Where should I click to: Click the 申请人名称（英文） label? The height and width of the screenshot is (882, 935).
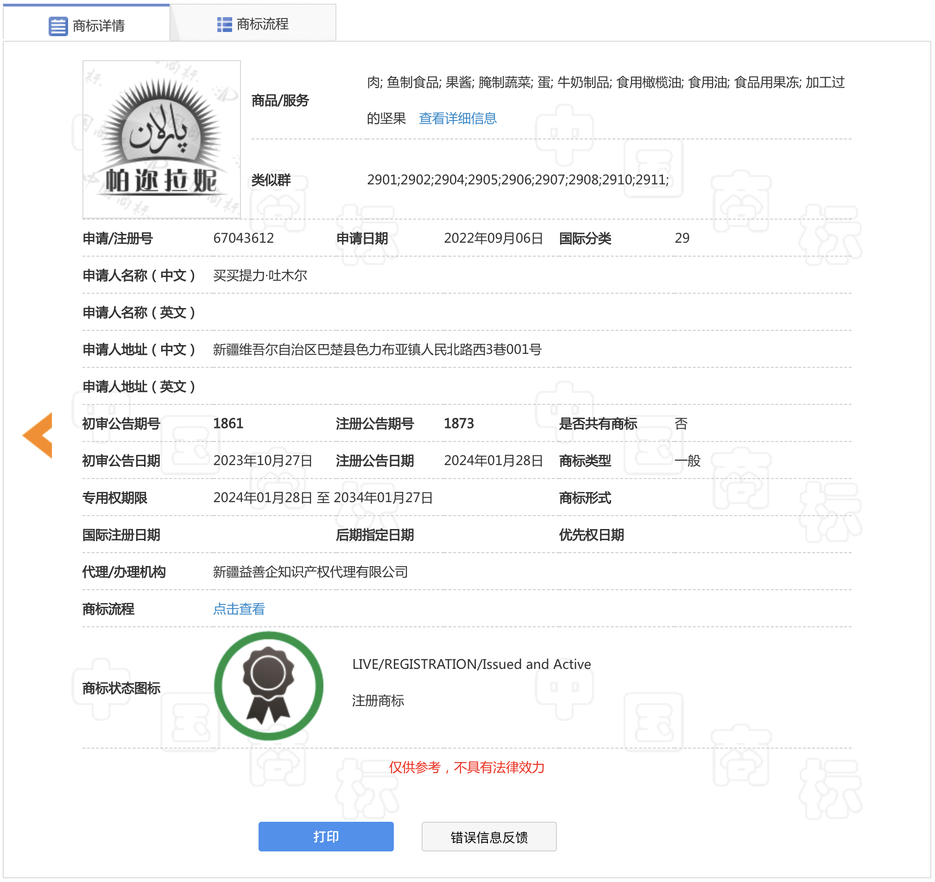(x=139, y=313)
